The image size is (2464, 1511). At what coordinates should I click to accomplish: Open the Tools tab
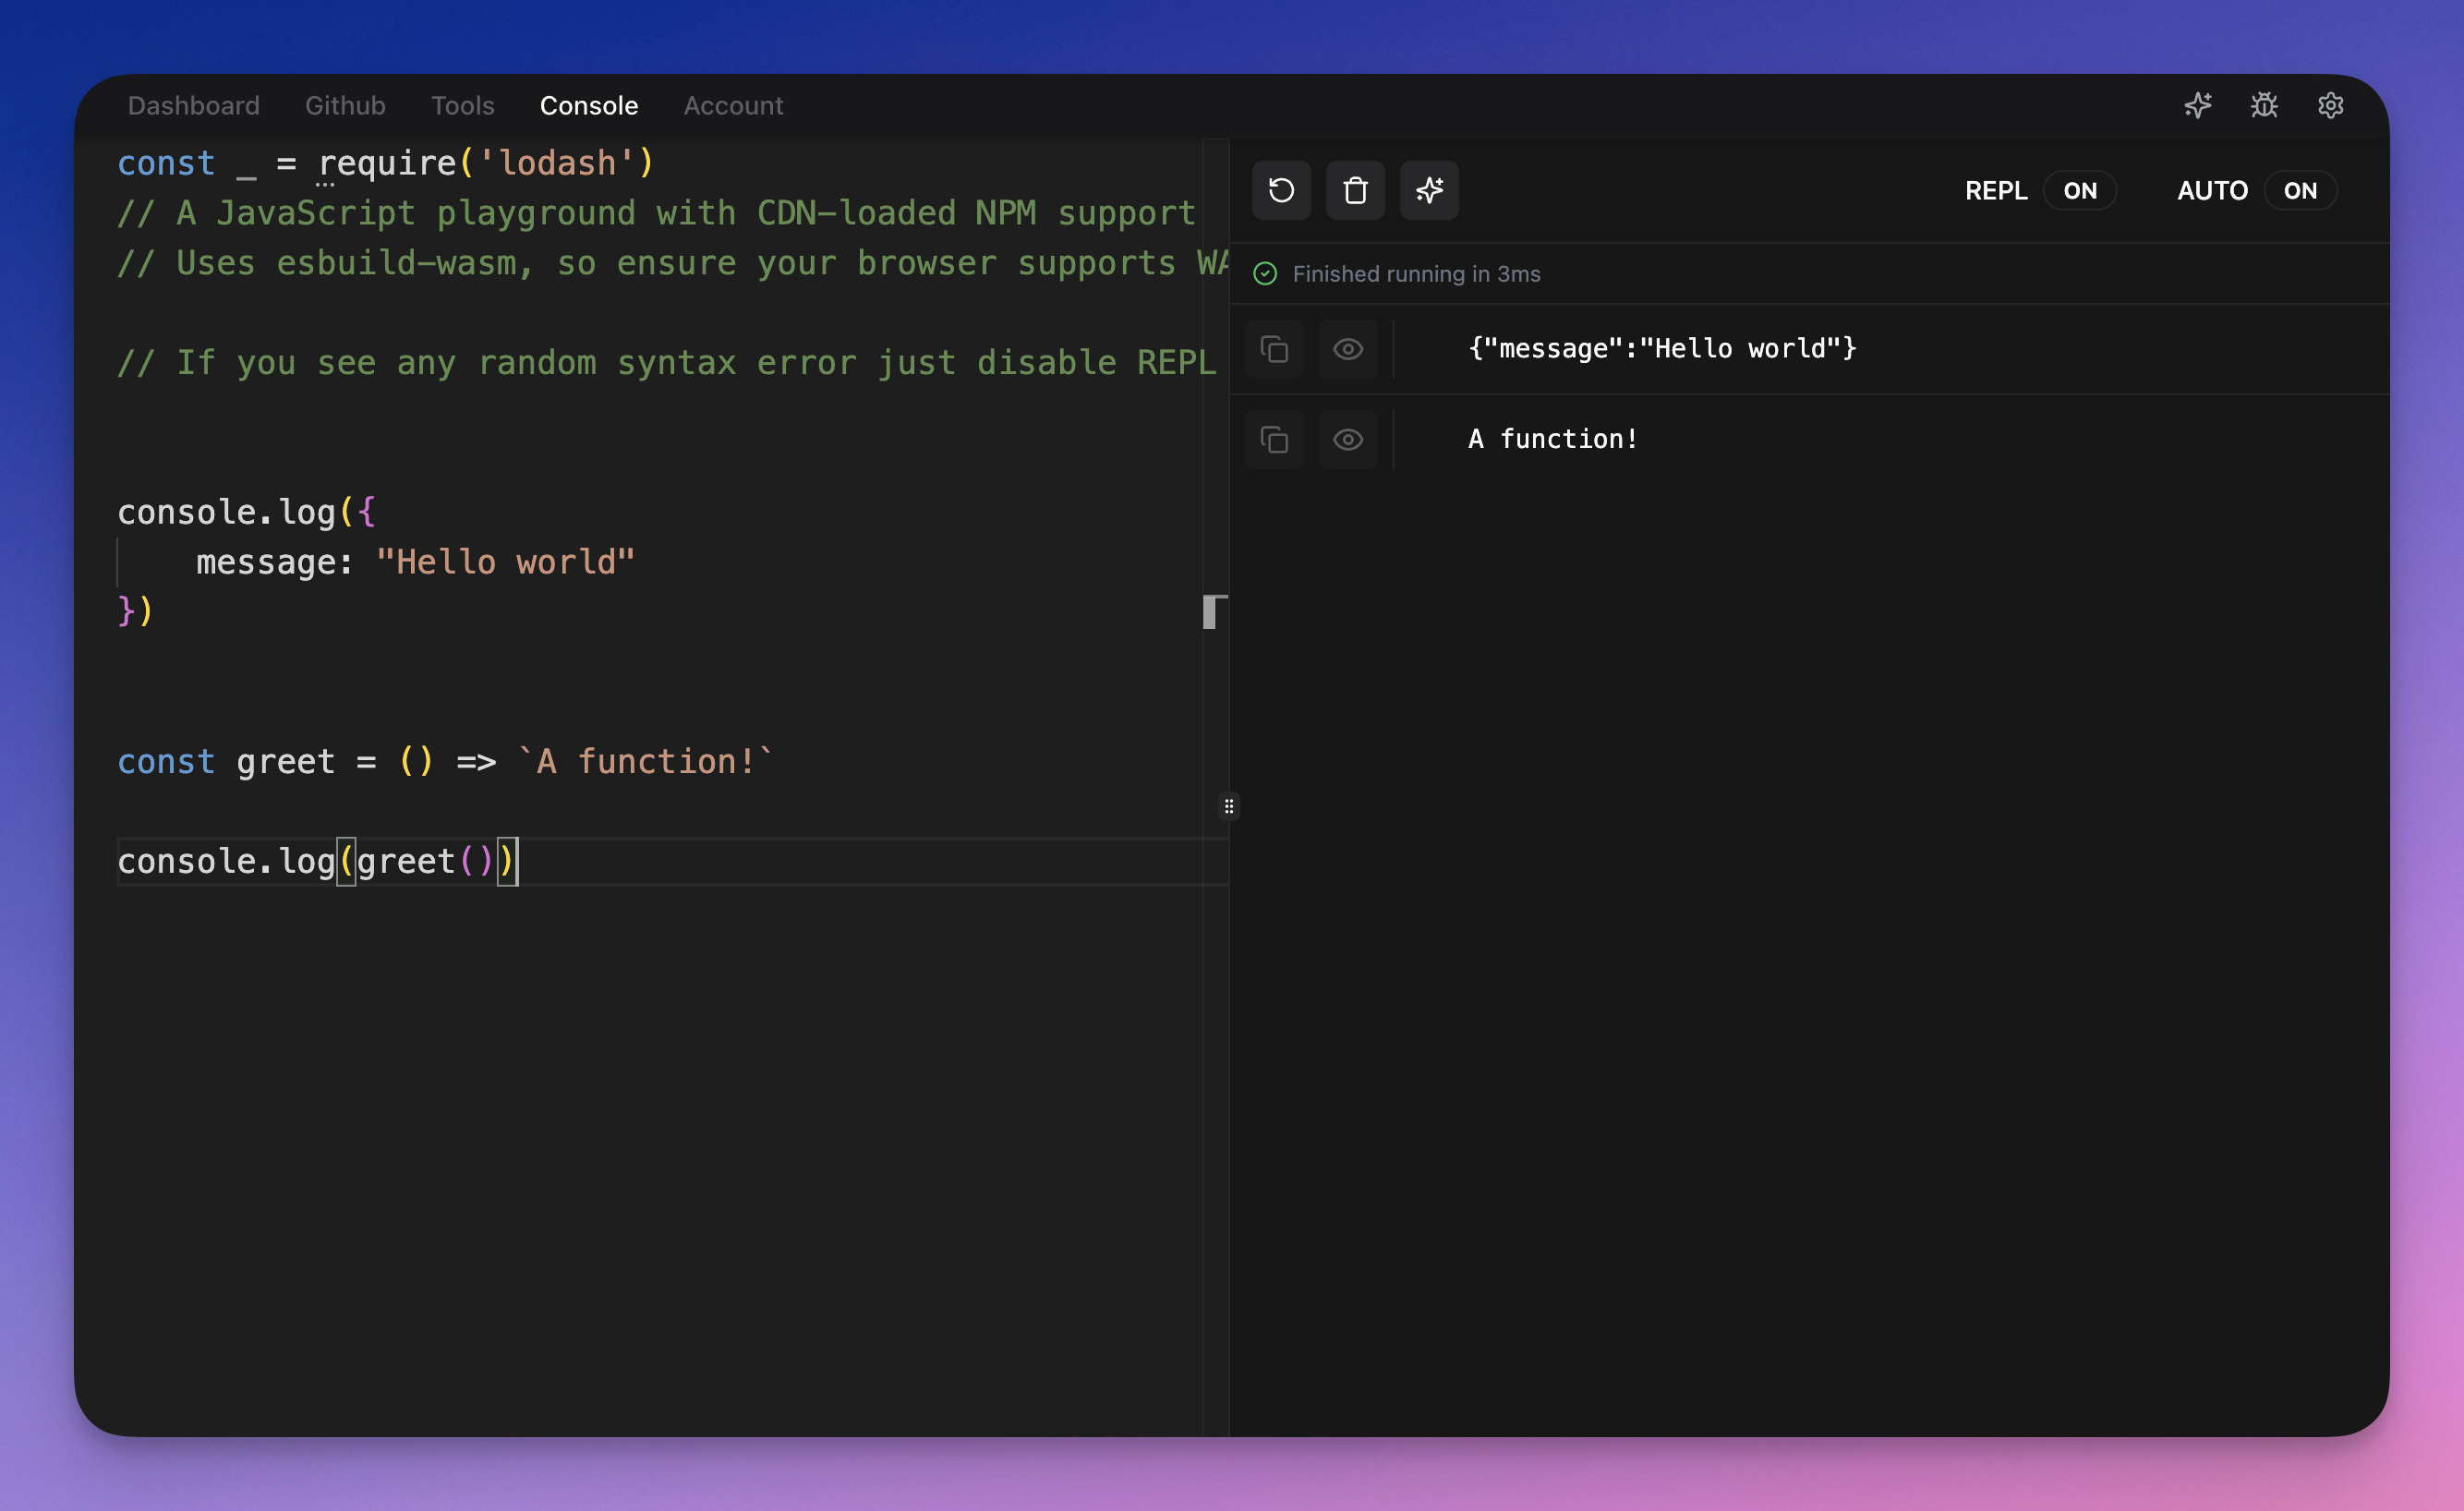(462, 105)
